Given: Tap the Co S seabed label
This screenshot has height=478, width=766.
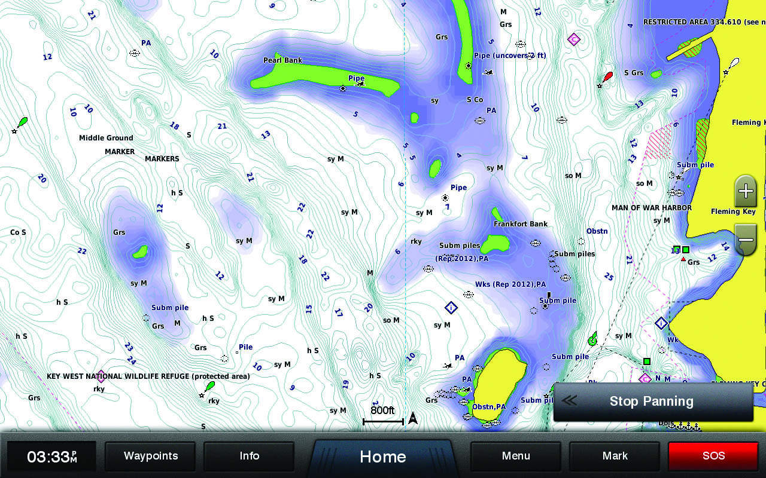Looking at the screenshot, I should [19, 232].
